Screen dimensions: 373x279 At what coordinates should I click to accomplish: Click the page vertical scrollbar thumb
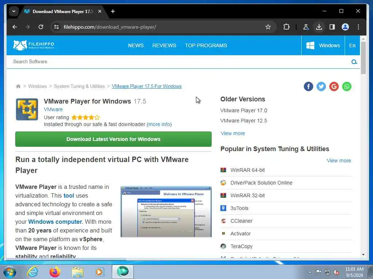pos(363,58)
